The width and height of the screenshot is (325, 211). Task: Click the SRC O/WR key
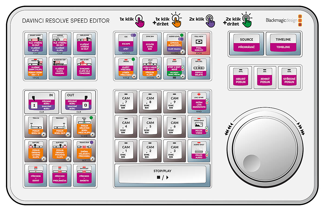point(84,68)
